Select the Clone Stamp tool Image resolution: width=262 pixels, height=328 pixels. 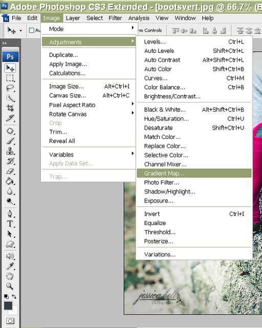tap(10, 151)
